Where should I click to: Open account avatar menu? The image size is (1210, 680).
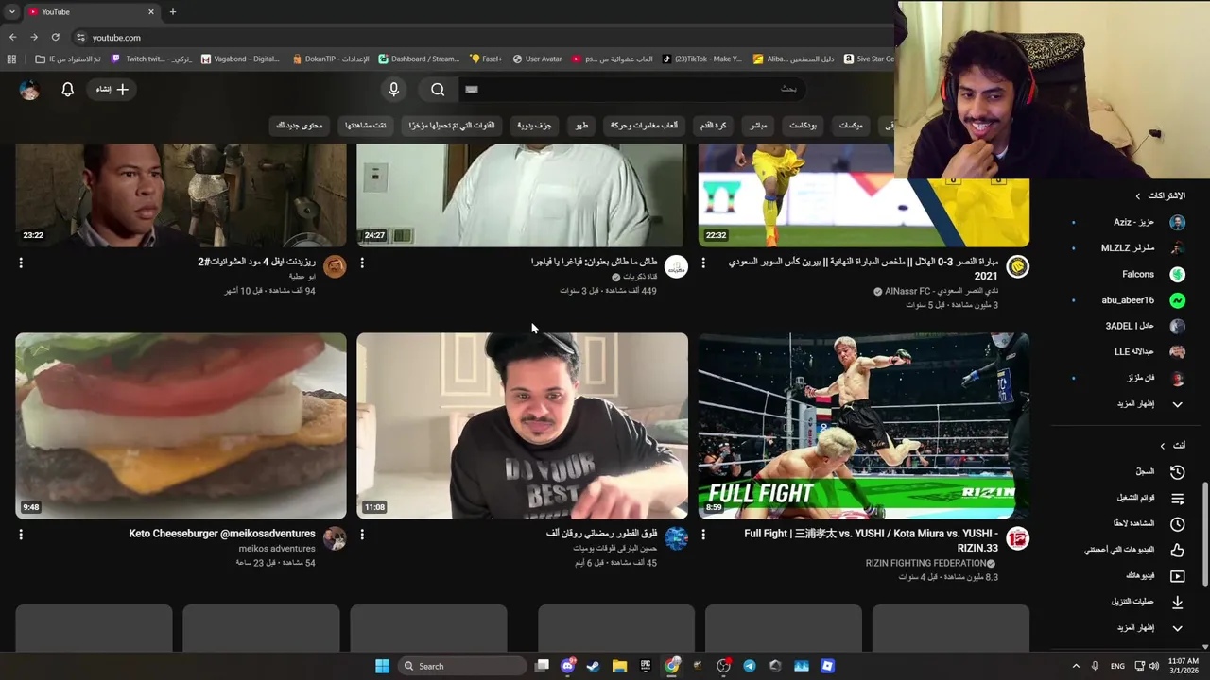pos(29,90)
